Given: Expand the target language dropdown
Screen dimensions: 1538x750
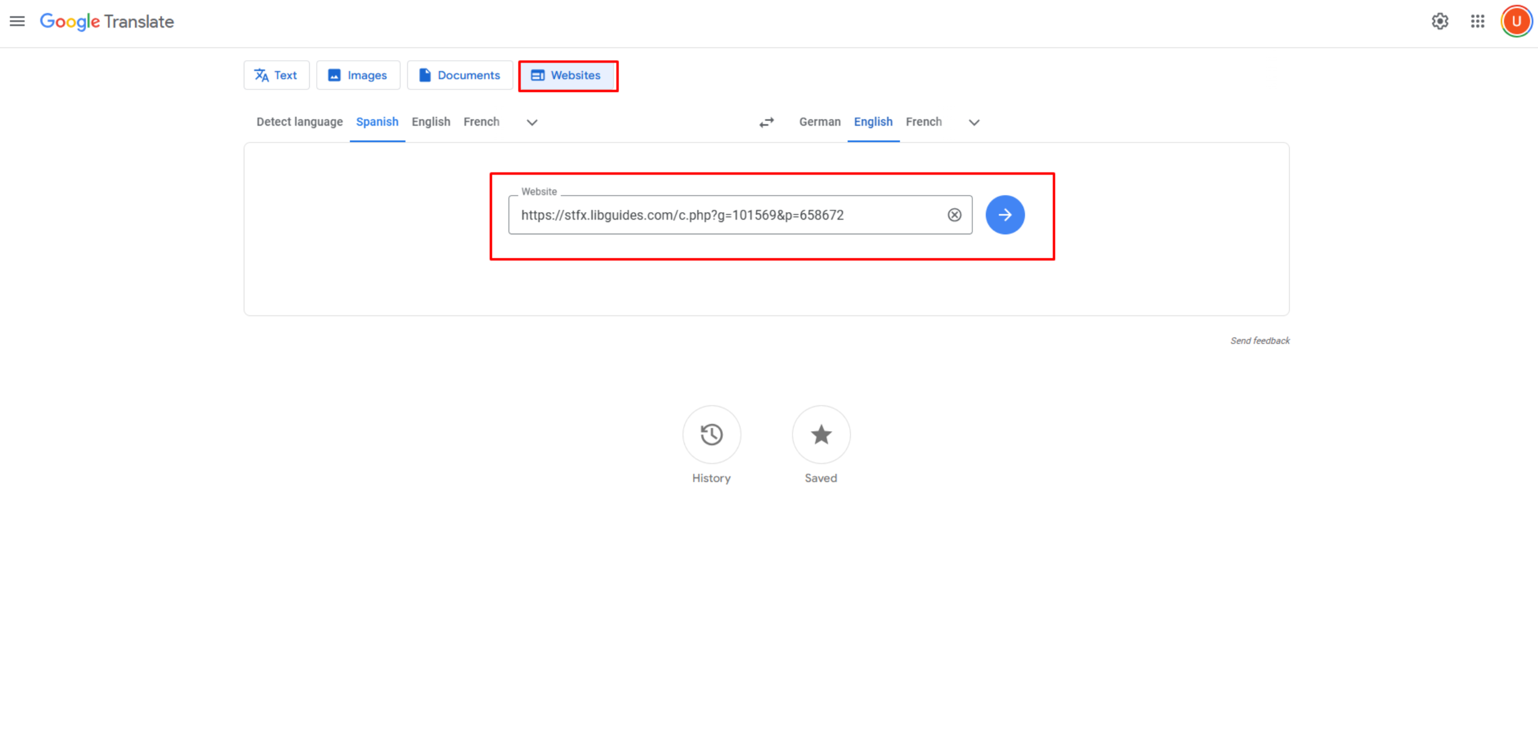Looking at the screenshot, I should (973, 122).
